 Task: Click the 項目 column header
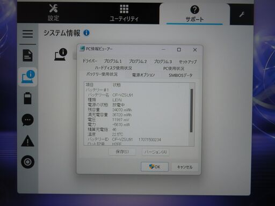pyautogui.click(x=90, y=85)
